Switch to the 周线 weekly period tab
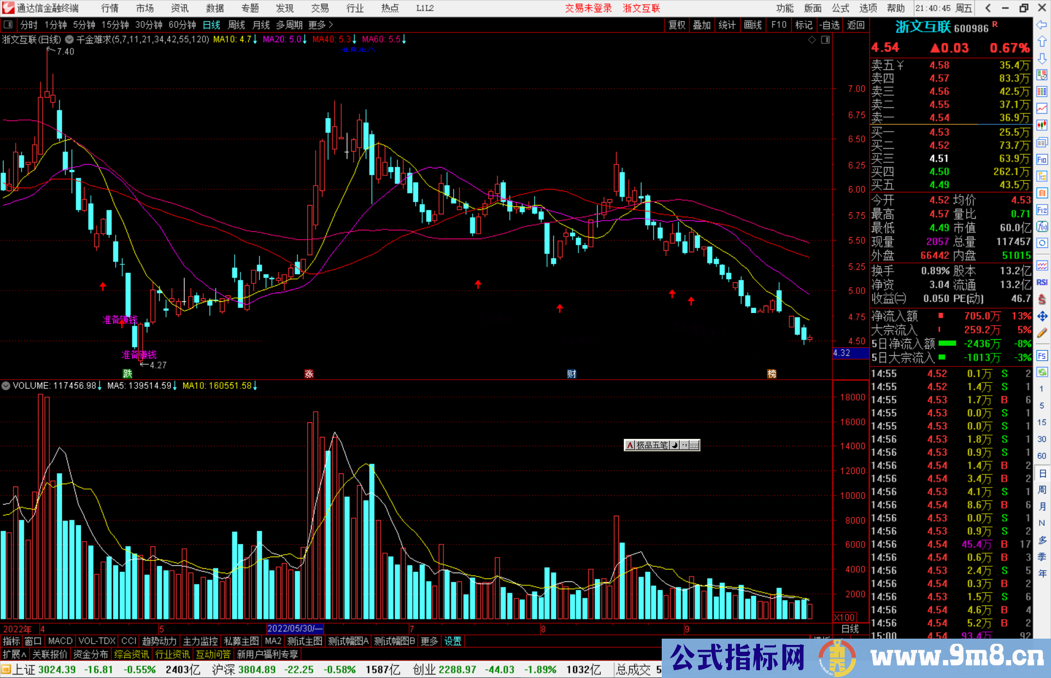Image resolution: width=1051 pixels, height=678 pixels. tap(236, 25)
